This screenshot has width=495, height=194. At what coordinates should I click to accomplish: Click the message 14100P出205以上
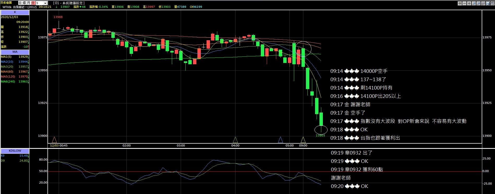click(381, 96)
